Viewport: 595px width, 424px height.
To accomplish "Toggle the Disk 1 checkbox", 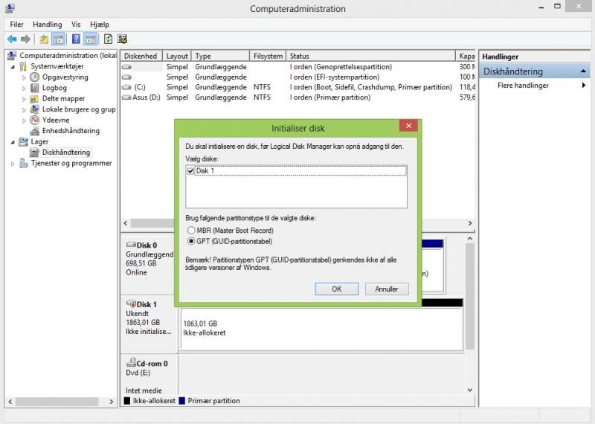I will (x=191, y=171).
